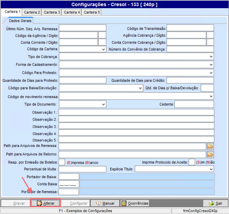Click the Código da Agência number field
This screenshot has height=214, width=229.
pyautogui.click(x=78, y=35)
